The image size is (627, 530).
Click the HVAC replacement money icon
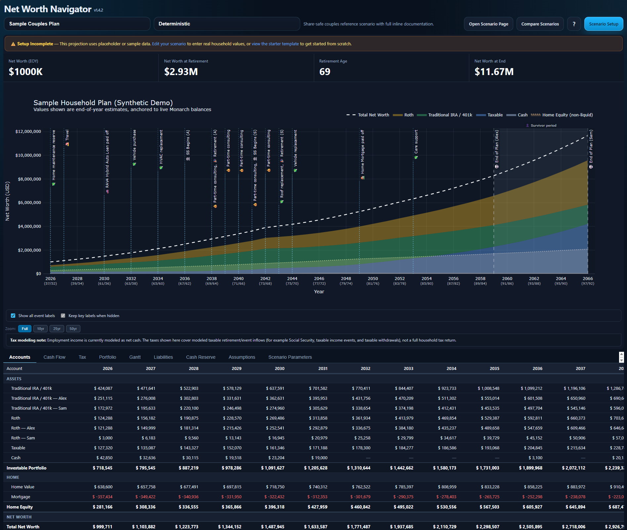(x=161, y=168)
